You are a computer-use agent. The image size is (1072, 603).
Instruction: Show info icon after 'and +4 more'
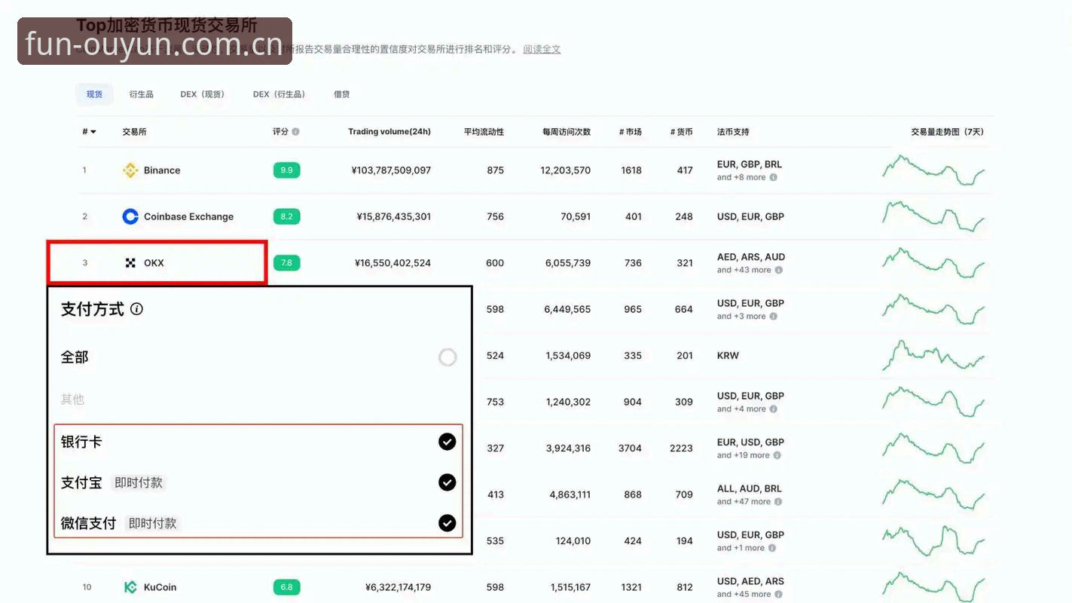point(773,409)
